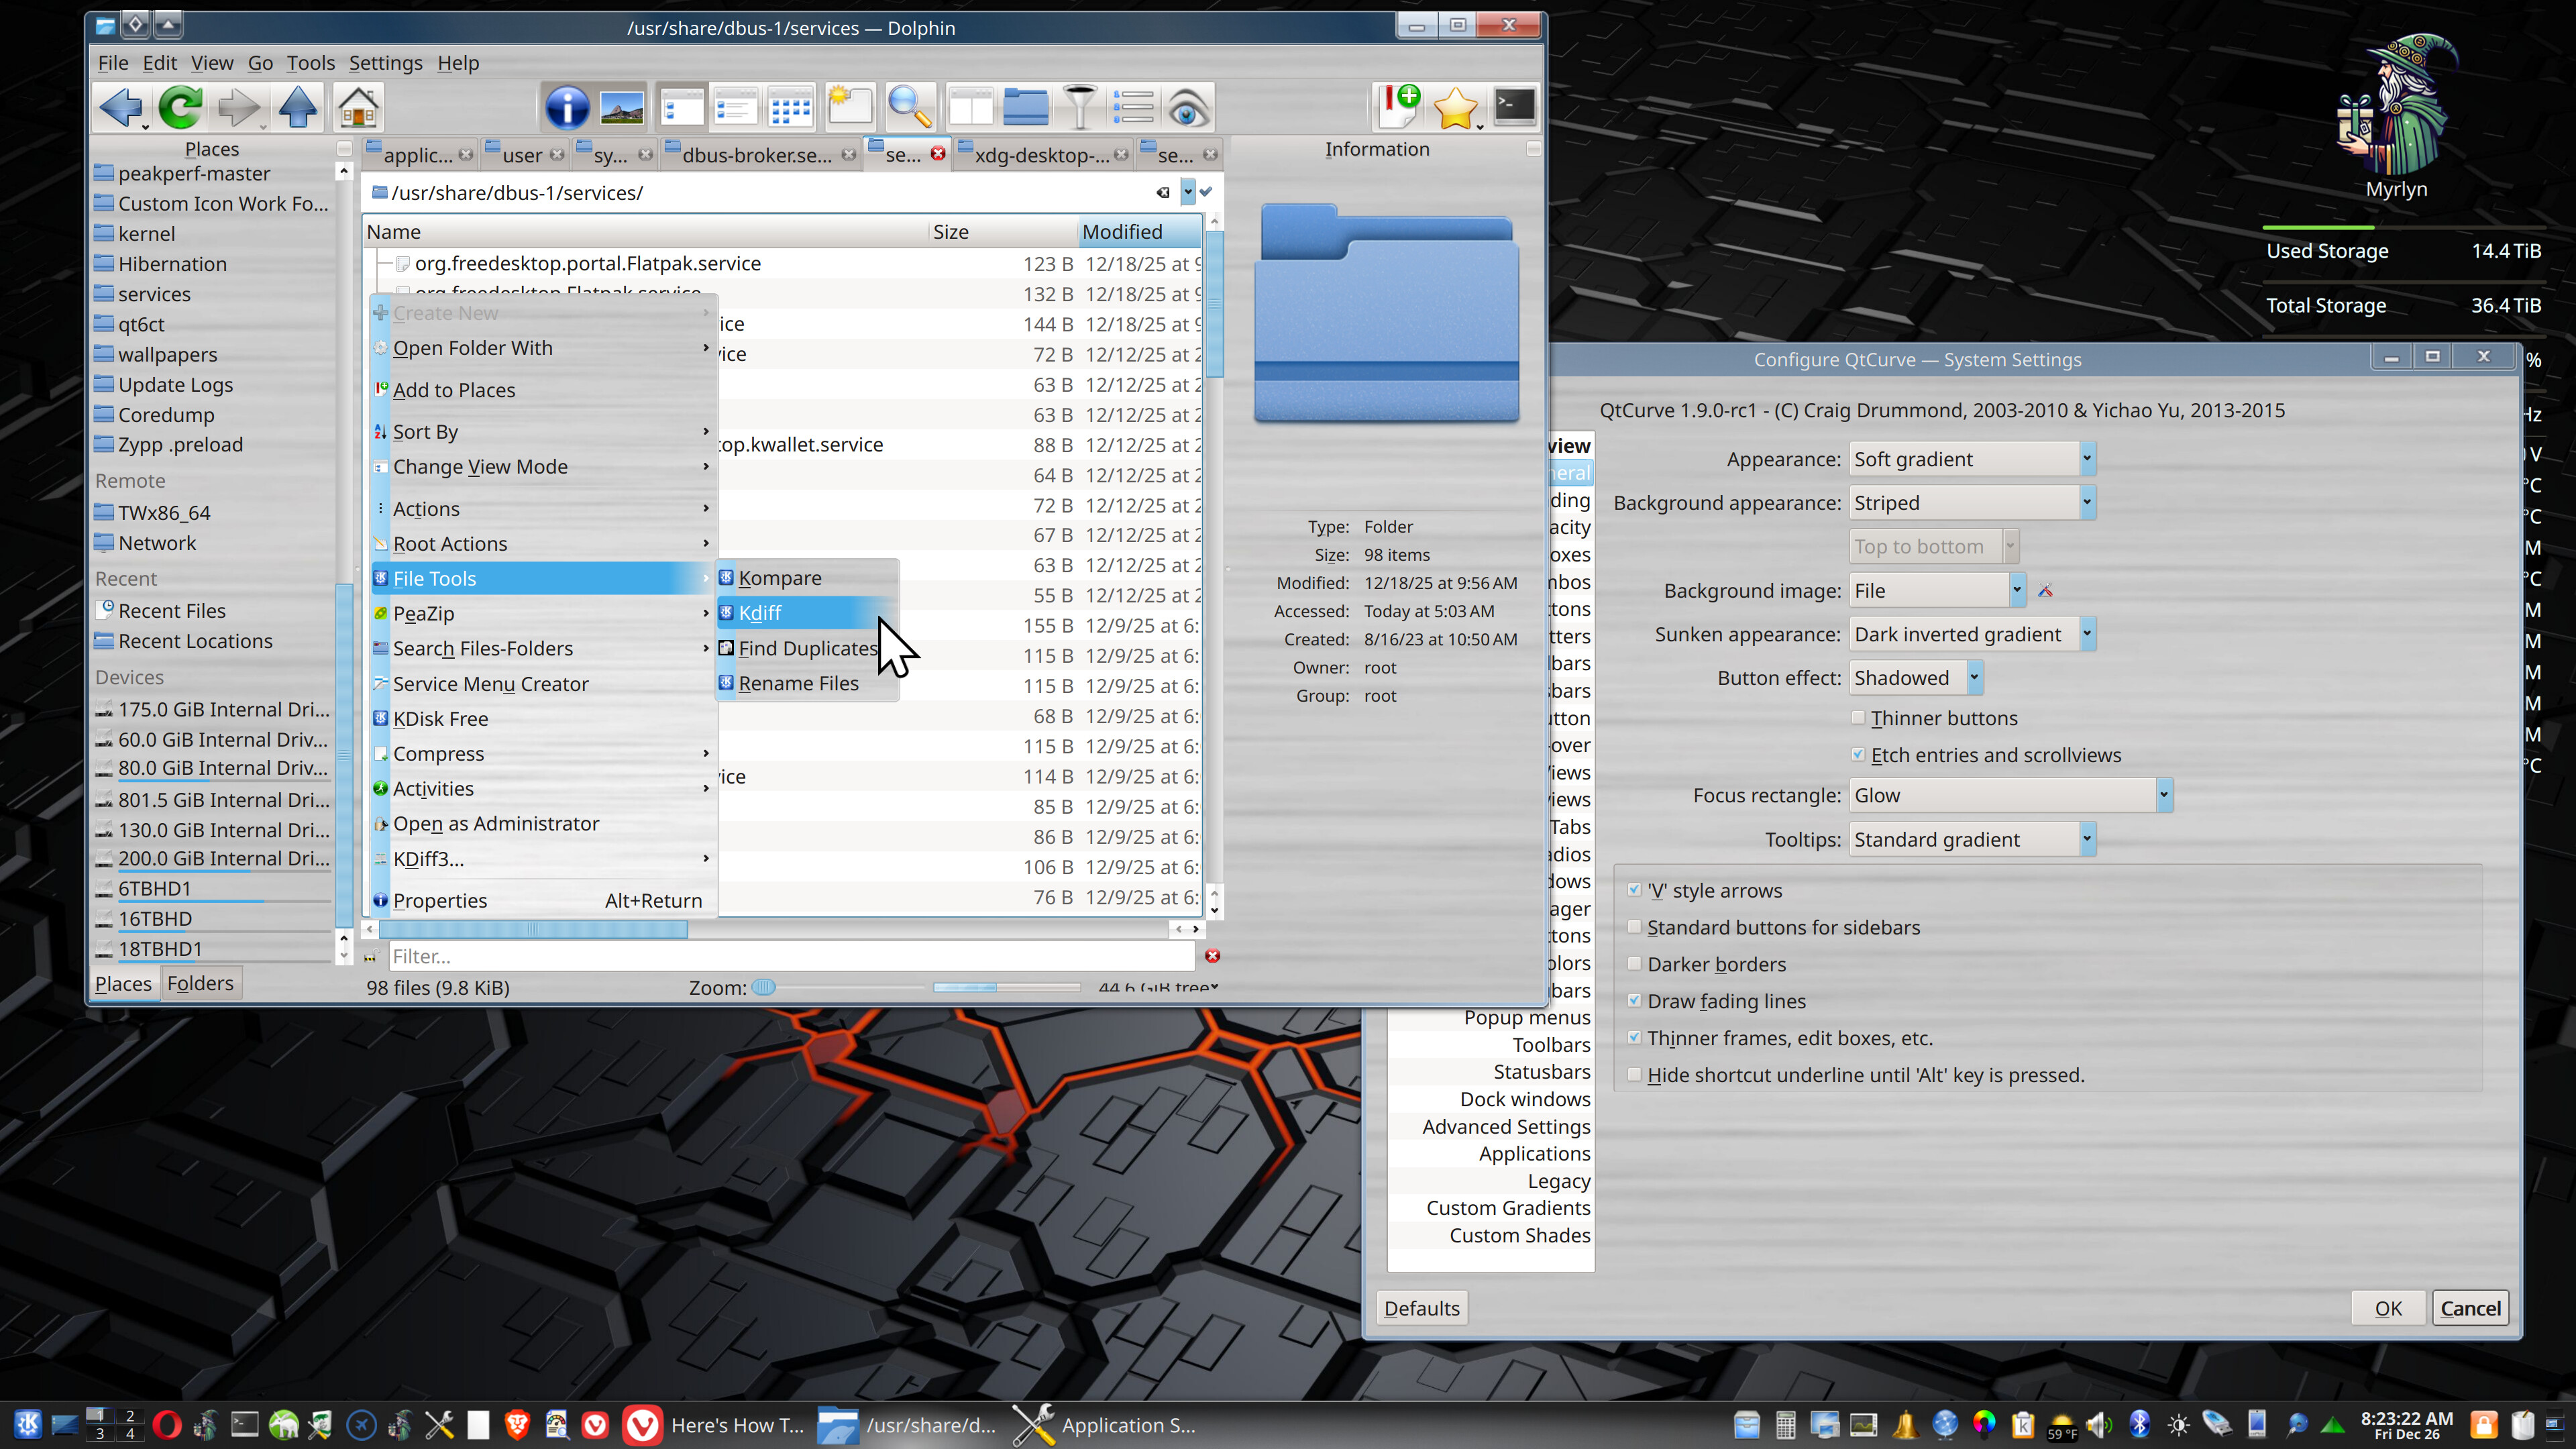
Task: Click the Filter... input field
Action: click(790, 956)
